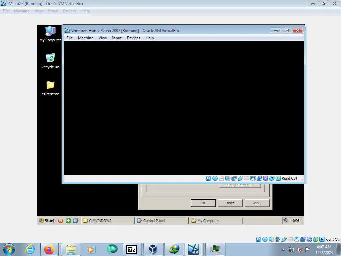Viewport: 341px width, 256px height.
Task: Open Help menu in MicroXP window
Action: click(x=86, y=11)
